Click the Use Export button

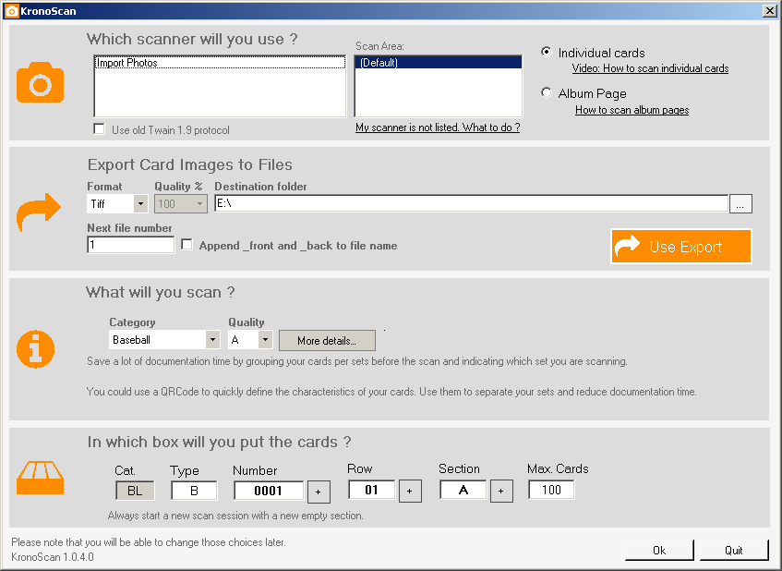pos(681,246)
